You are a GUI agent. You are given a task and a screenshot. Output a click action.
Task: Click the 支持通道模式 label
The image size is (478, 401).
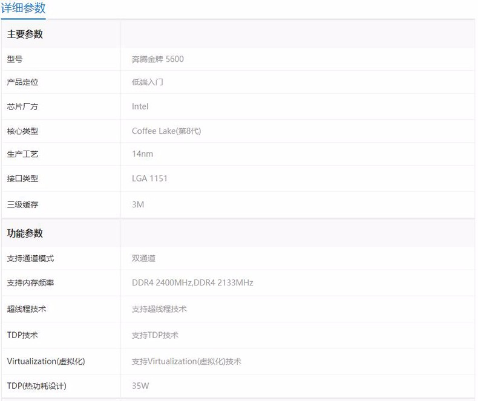pos(30,258)
